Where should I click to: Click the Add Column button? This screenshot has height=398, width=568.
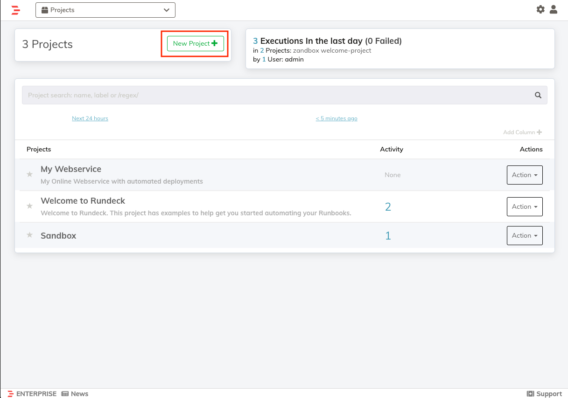coord(522,132)
